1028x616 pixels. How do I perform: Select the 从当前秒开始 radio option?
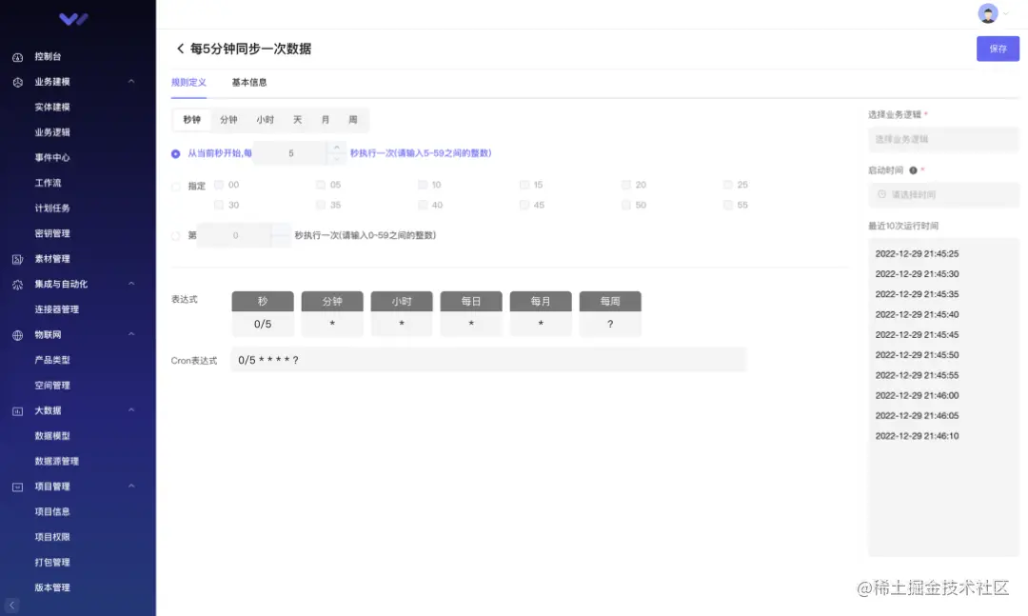tap(176, 153)
